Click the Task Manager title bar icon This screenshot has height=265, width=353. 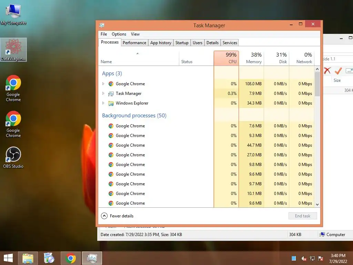click(x=102, y=25)
